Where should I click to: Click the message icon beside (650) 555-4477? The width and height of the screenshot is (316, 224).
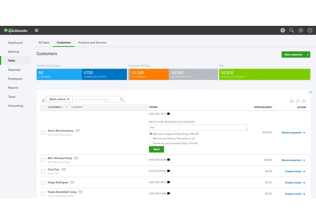169,182
